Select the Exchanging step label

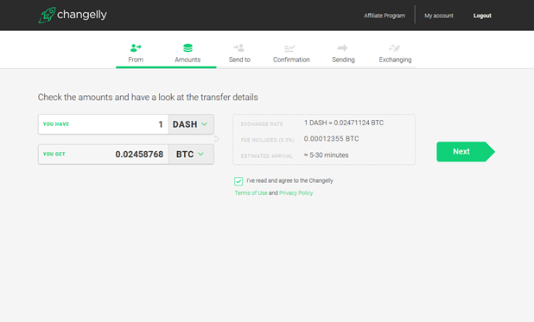coord(395,60)
